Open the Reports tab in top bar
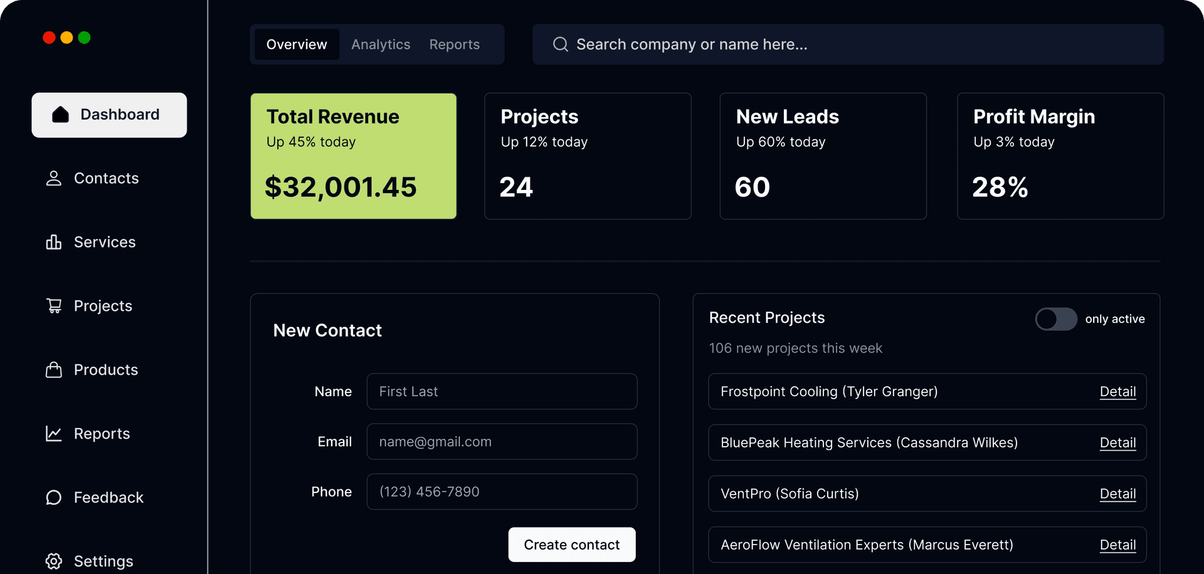The image size is (1204, 574). click(455, 44)
